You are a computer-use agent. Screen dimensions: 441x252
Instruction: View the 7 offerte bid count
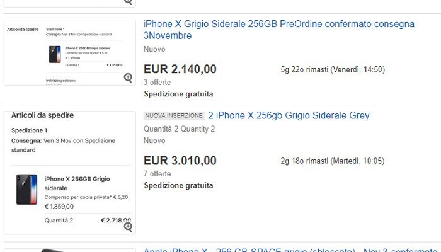(x=157, y=173)
